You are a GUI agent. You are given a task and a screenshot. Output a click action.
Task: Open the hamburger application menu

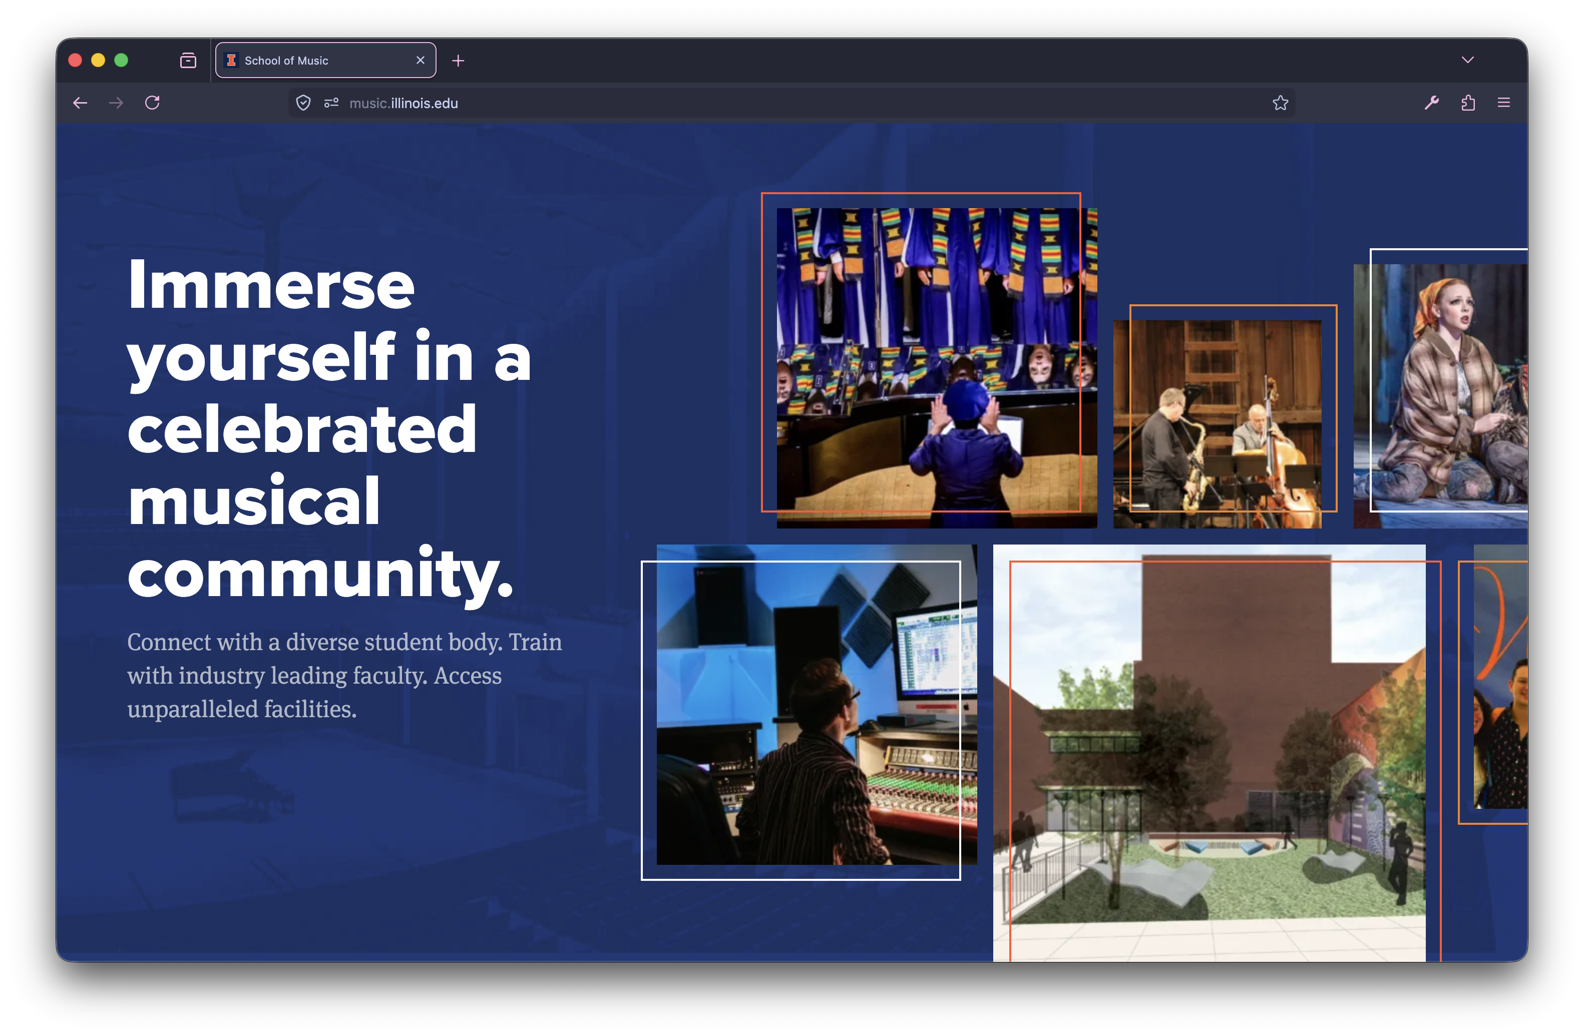click(1503, 103)
